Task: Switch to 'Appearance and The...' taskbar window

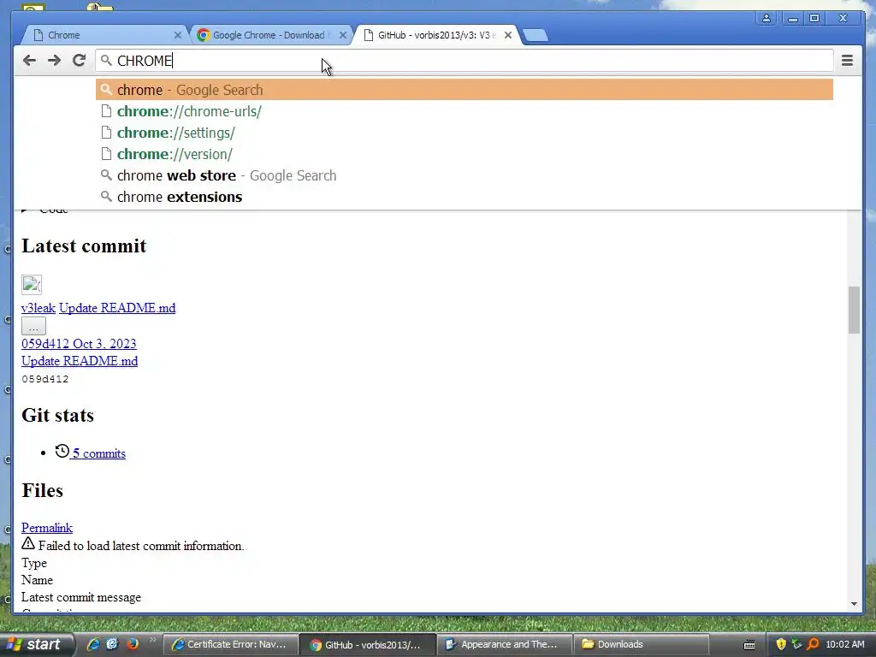Action: click(504, 644)
